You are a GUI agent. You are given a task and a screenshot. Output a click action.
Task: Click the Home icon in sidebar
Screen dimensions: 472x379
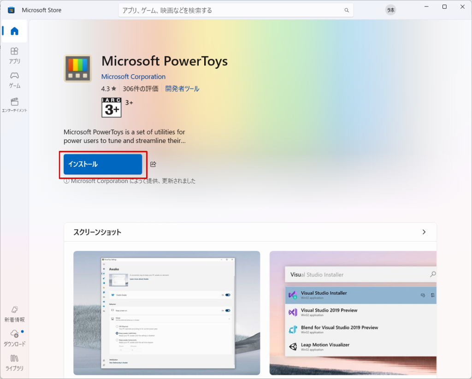pyautogui.click(x=14, y=31)
